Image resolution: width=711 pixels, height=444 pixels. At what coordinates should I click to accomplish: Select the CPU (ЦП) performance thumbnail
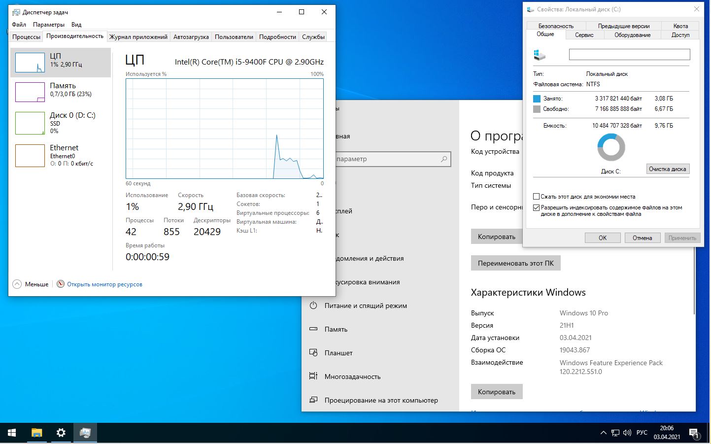point(61,63)
